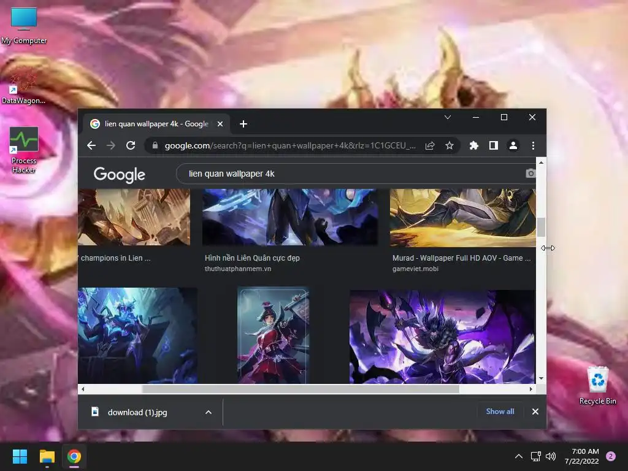Click the horizontal scrollbar left arrow
The width and height of the screenshot is (628, 471).
[x=83, y=389]
